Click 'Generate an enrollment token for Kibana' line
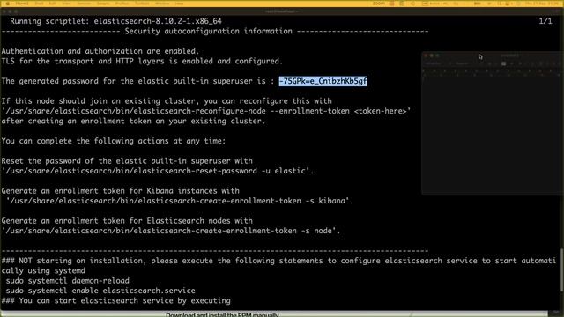Image resolution: width=564 pixels, height=317 pixels. point(120,191)
